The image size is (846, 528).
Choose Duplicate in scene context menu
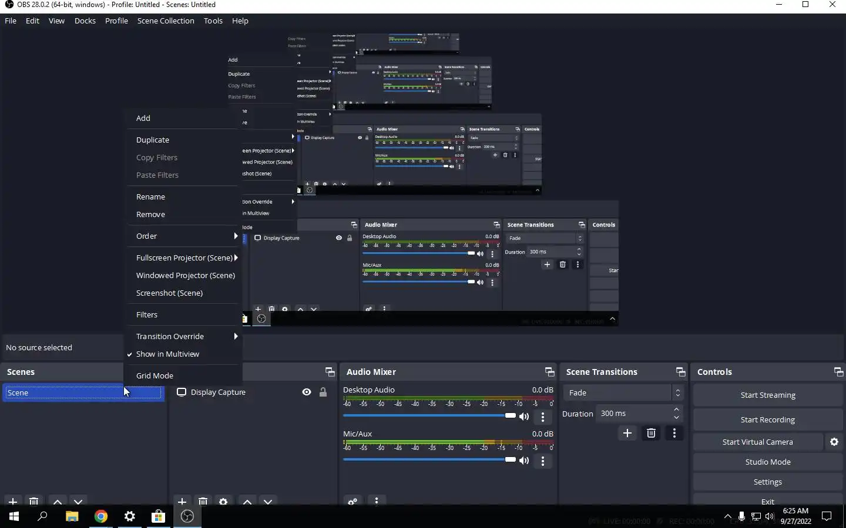[183, 140]
